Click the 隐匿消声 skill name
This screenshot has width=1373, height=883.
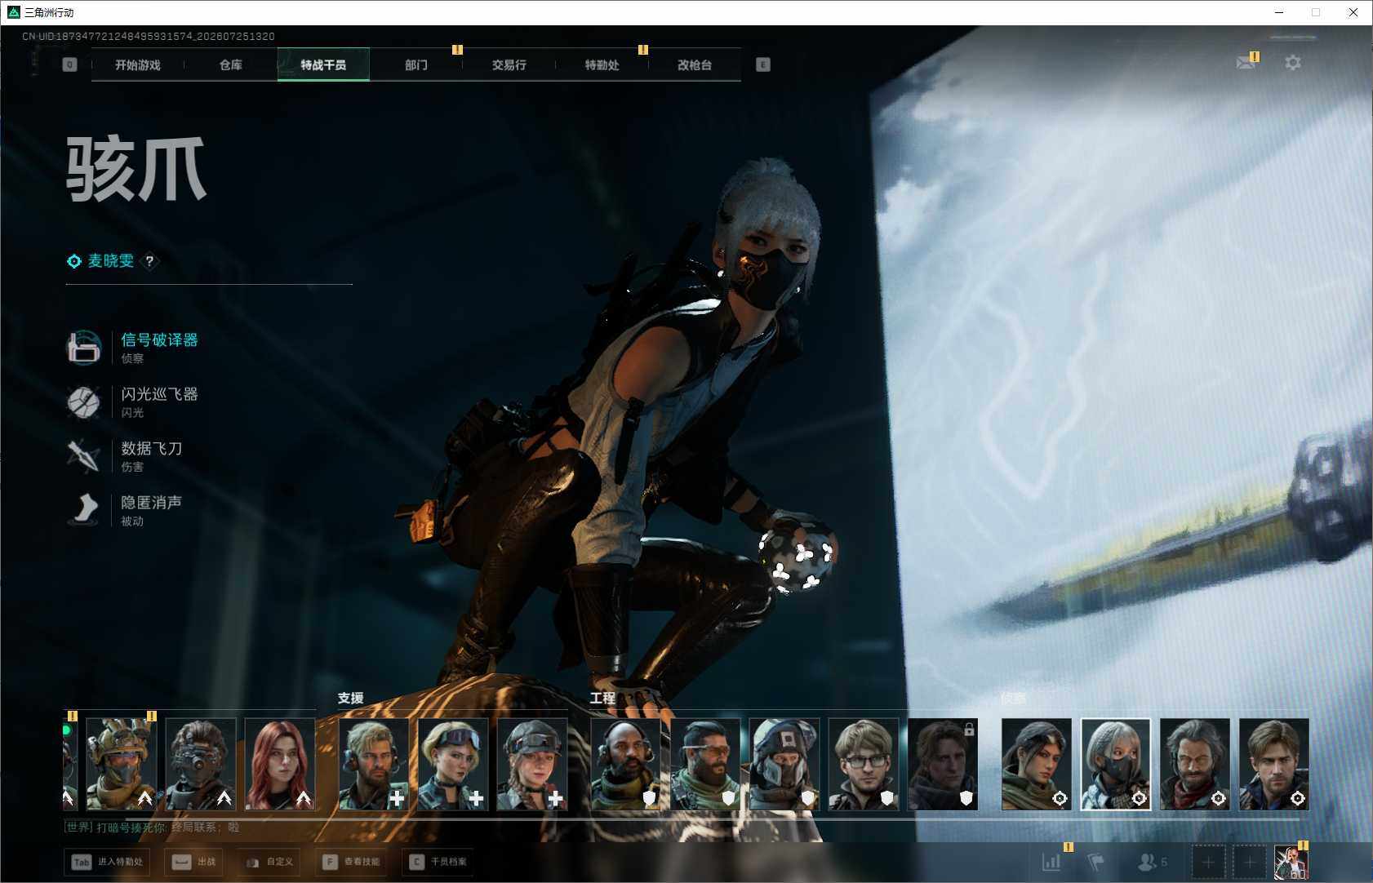[152, 503]
